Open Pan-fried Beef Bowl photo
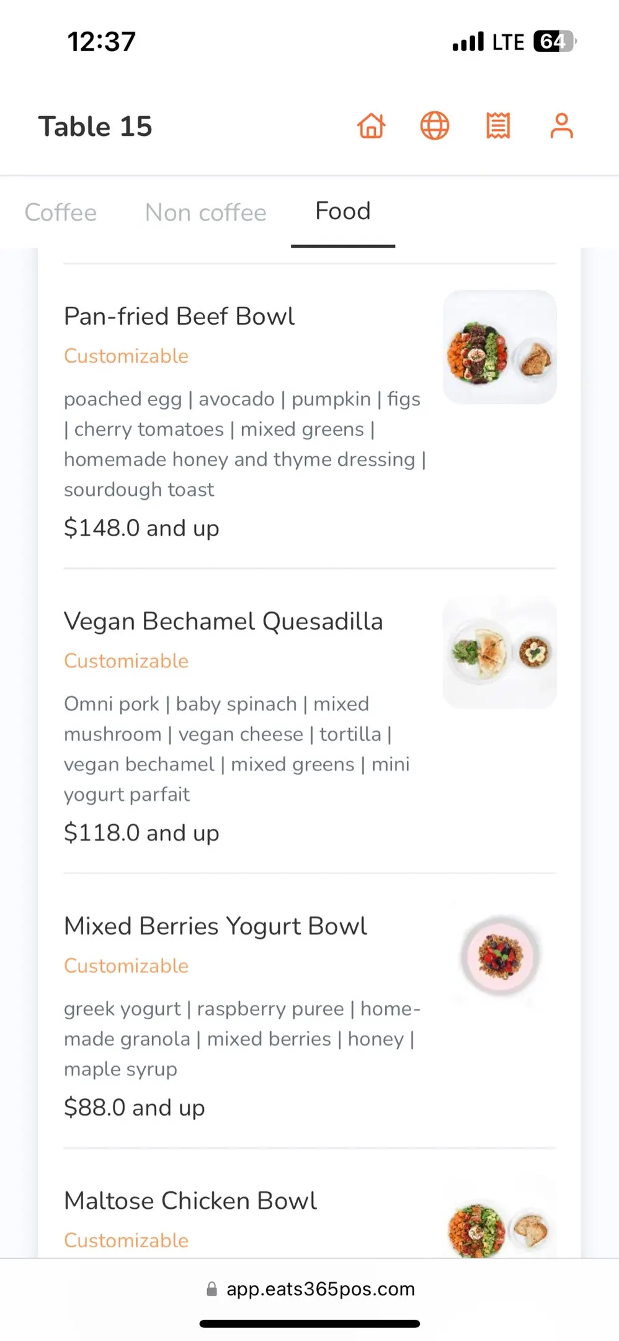 pos(499,347)
